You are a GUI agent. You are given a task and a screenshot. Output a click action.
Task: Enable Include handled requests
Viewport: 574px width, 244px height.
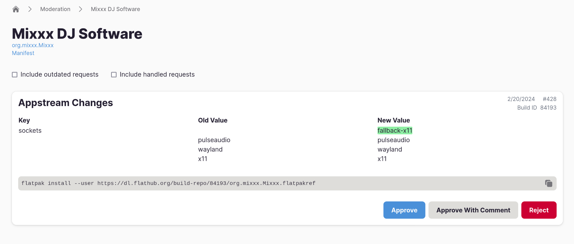pyautogui.click(x=114, y=75)
